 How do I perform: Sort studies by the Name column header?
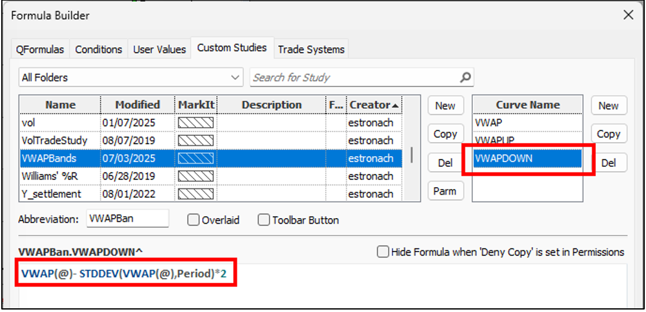coord(60,105)
